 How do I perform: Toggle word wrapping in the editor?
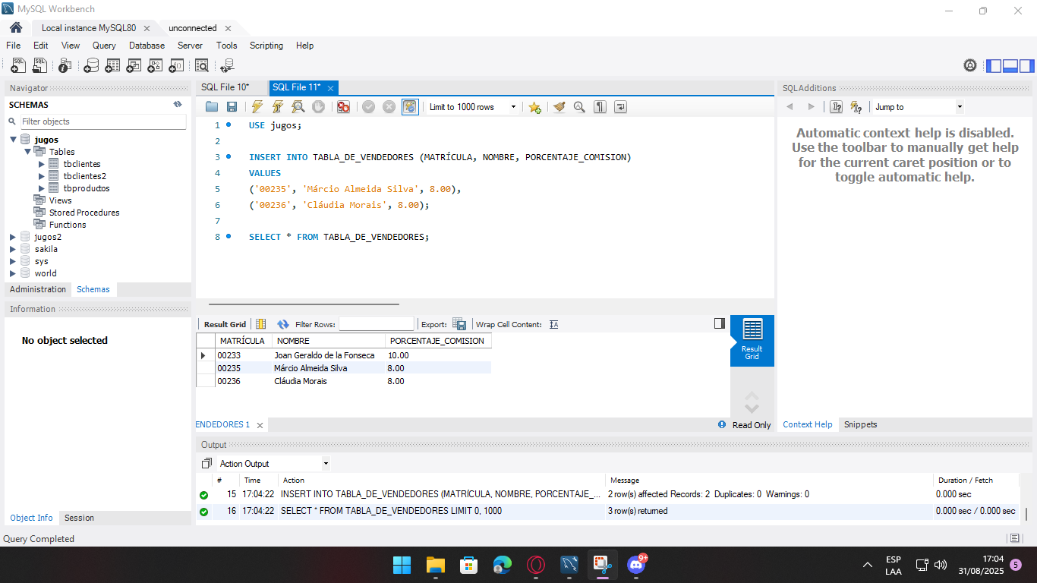point(620,107)
